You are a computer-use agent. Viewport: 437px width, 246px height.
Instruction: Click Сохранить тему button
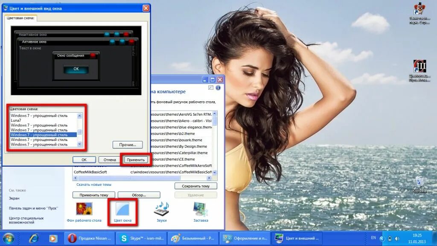click(195, 186)
